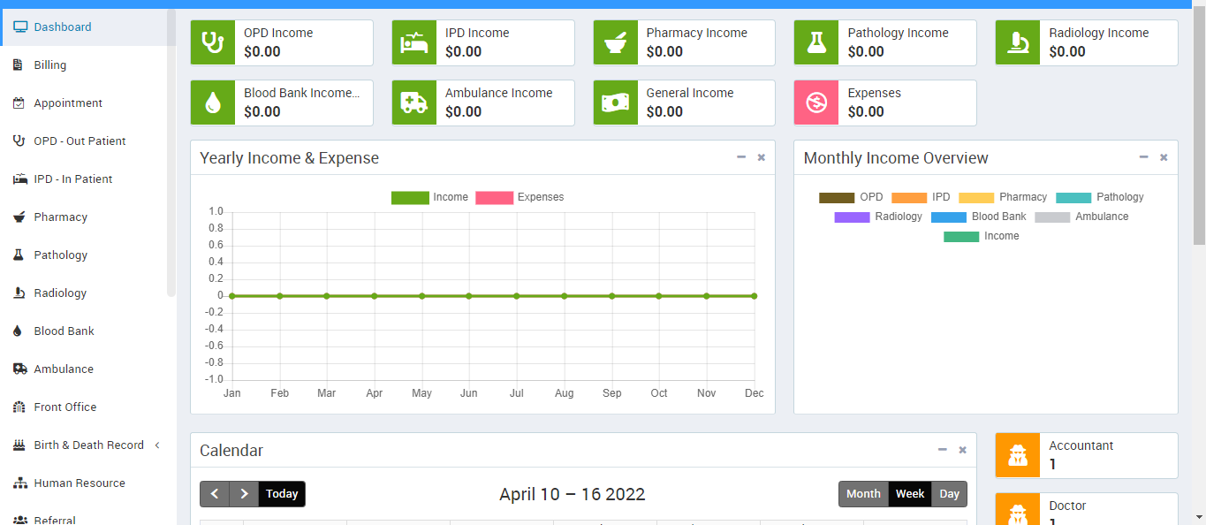Click the Pathology Income flask icon
This screenshot has width=1206, height=525.
pos(816,42)
